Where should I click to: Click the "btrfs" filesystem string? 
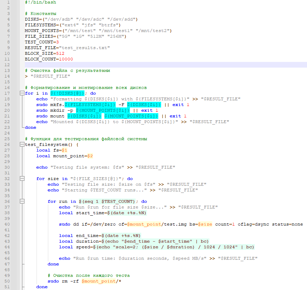tap(109, 25)
